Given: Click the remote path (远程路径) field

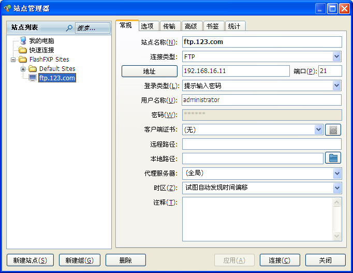Looking at the screenshot, I should coord(261,144).
